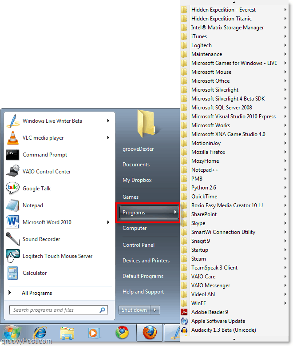Click the search magnifier icon
Screen dimensions: 293x346
(x=103, y=310)
